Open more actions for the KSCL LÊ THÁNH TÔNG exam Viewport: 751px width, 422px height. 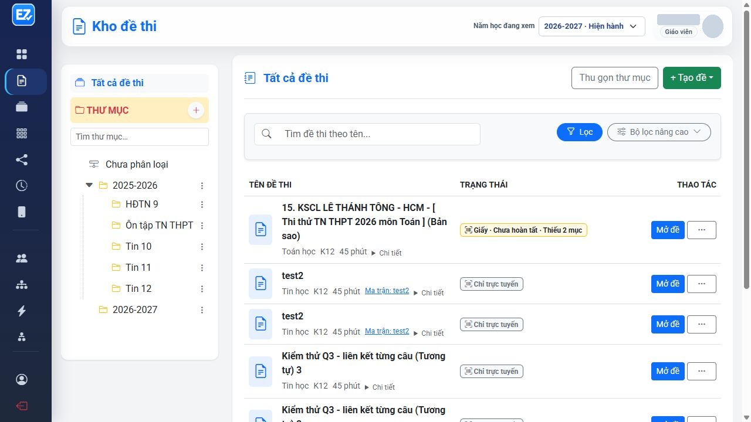(x=702, y=230)
